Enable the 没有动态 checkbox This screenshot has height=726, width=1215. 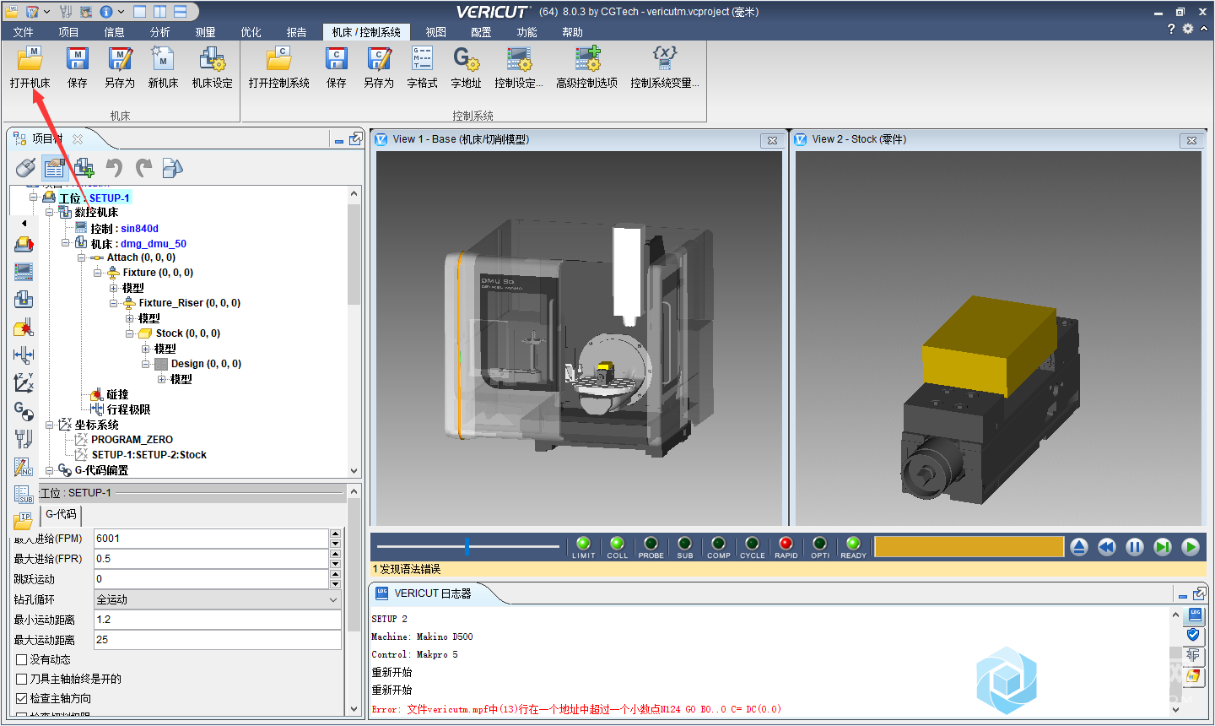point(22,659)
